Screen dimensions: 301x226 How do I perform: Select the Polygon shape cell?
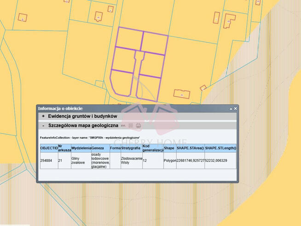click(170, 161)
